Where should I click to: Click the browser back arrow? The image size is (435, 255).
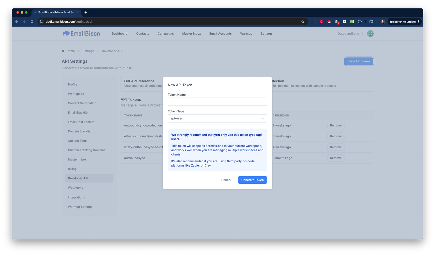coord(16,21)
